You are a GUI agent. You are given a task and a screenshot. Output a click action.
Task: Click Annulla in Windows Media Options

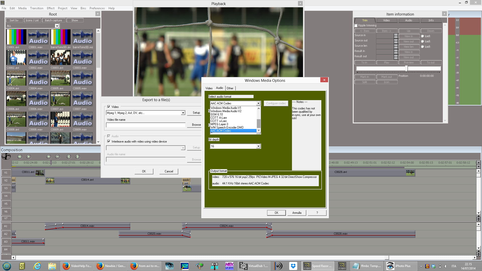(x=297, y=213)
